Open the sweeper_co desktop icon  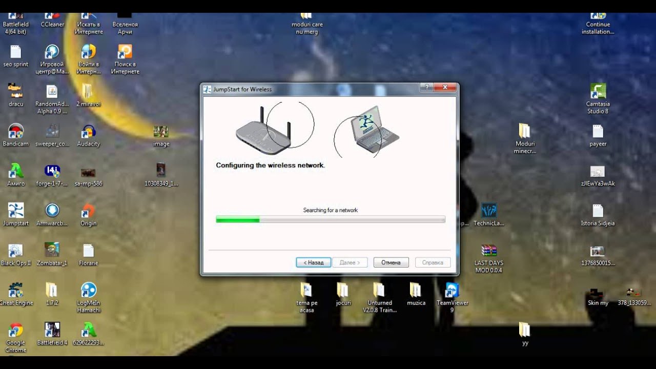[52, 135]
